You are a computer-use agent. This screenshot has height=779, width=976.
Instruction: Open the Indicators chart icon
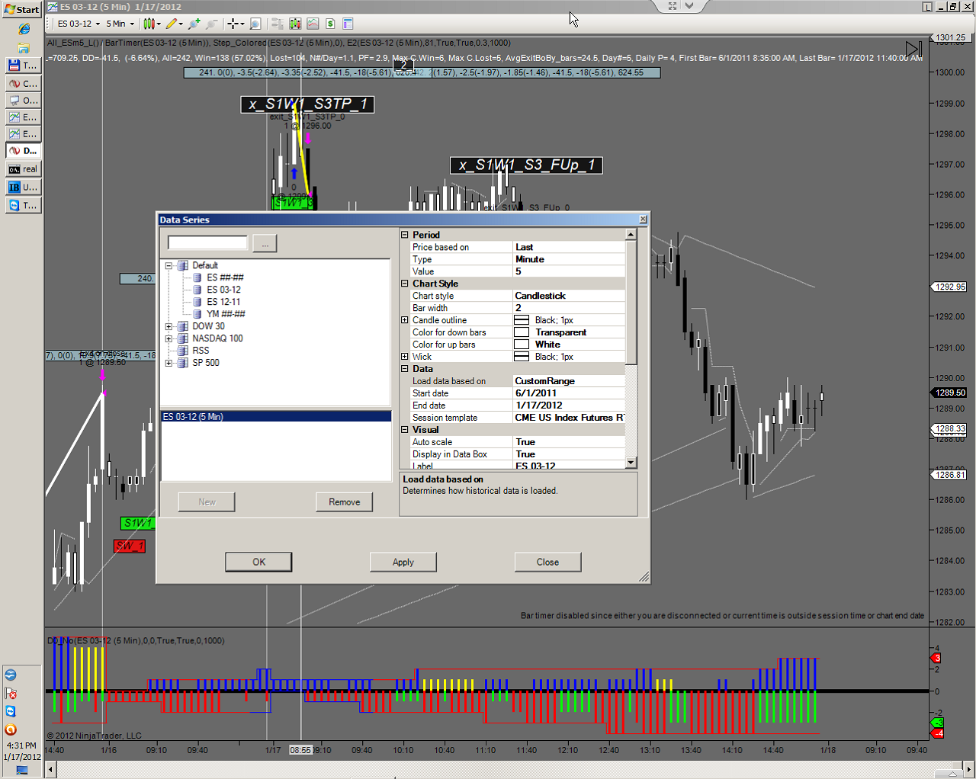coord(313,24)
